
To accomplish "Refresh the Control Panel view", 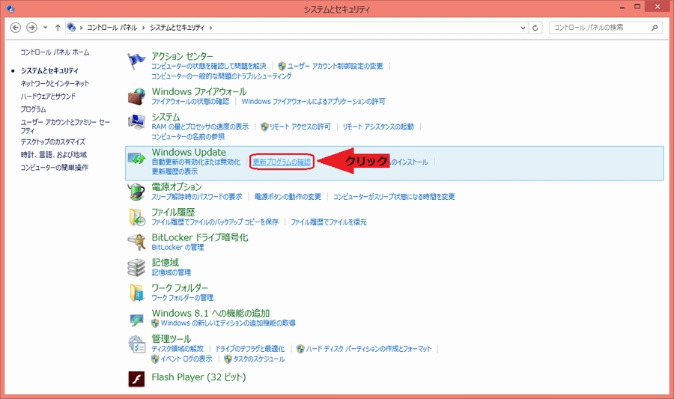I will (x=535, y=28).
